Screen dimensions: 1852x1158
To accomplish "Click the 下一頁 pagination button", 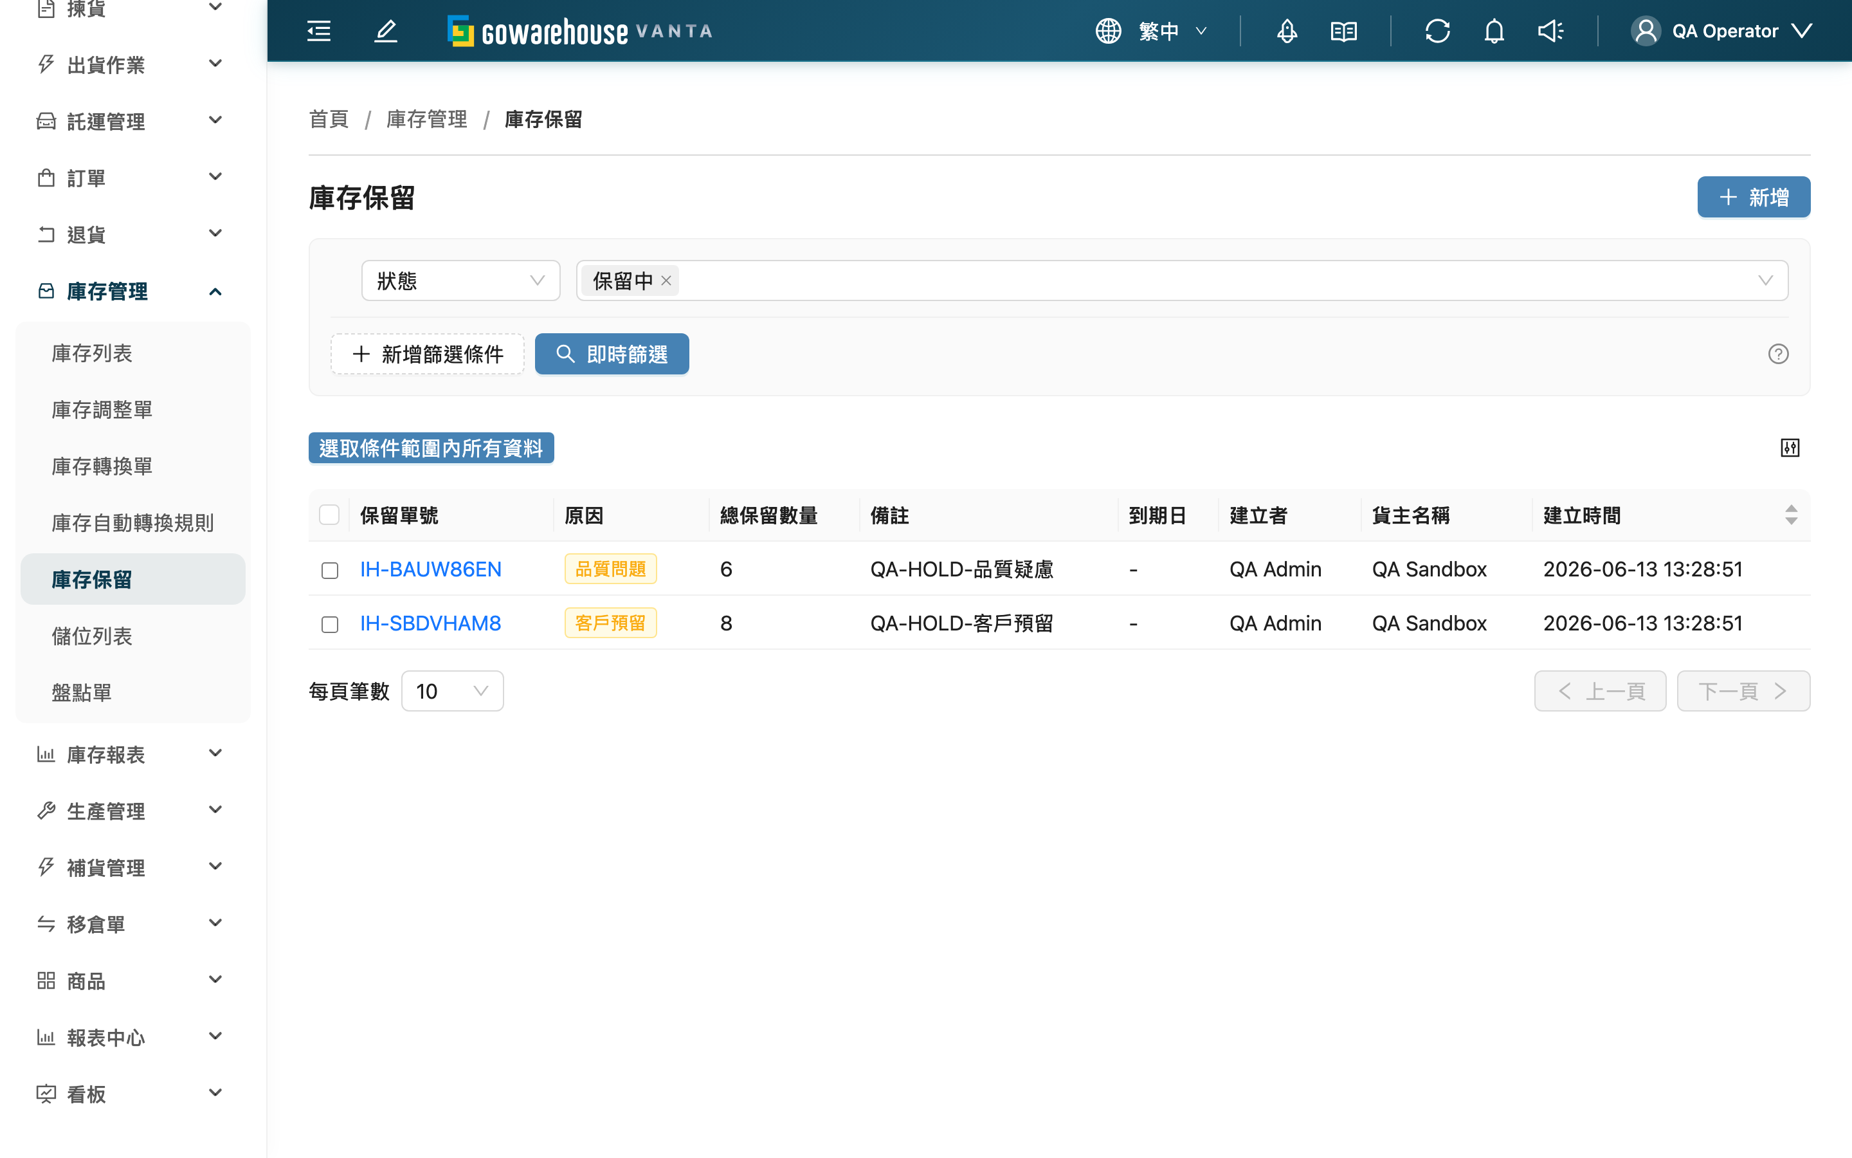I will [1743, 691].
